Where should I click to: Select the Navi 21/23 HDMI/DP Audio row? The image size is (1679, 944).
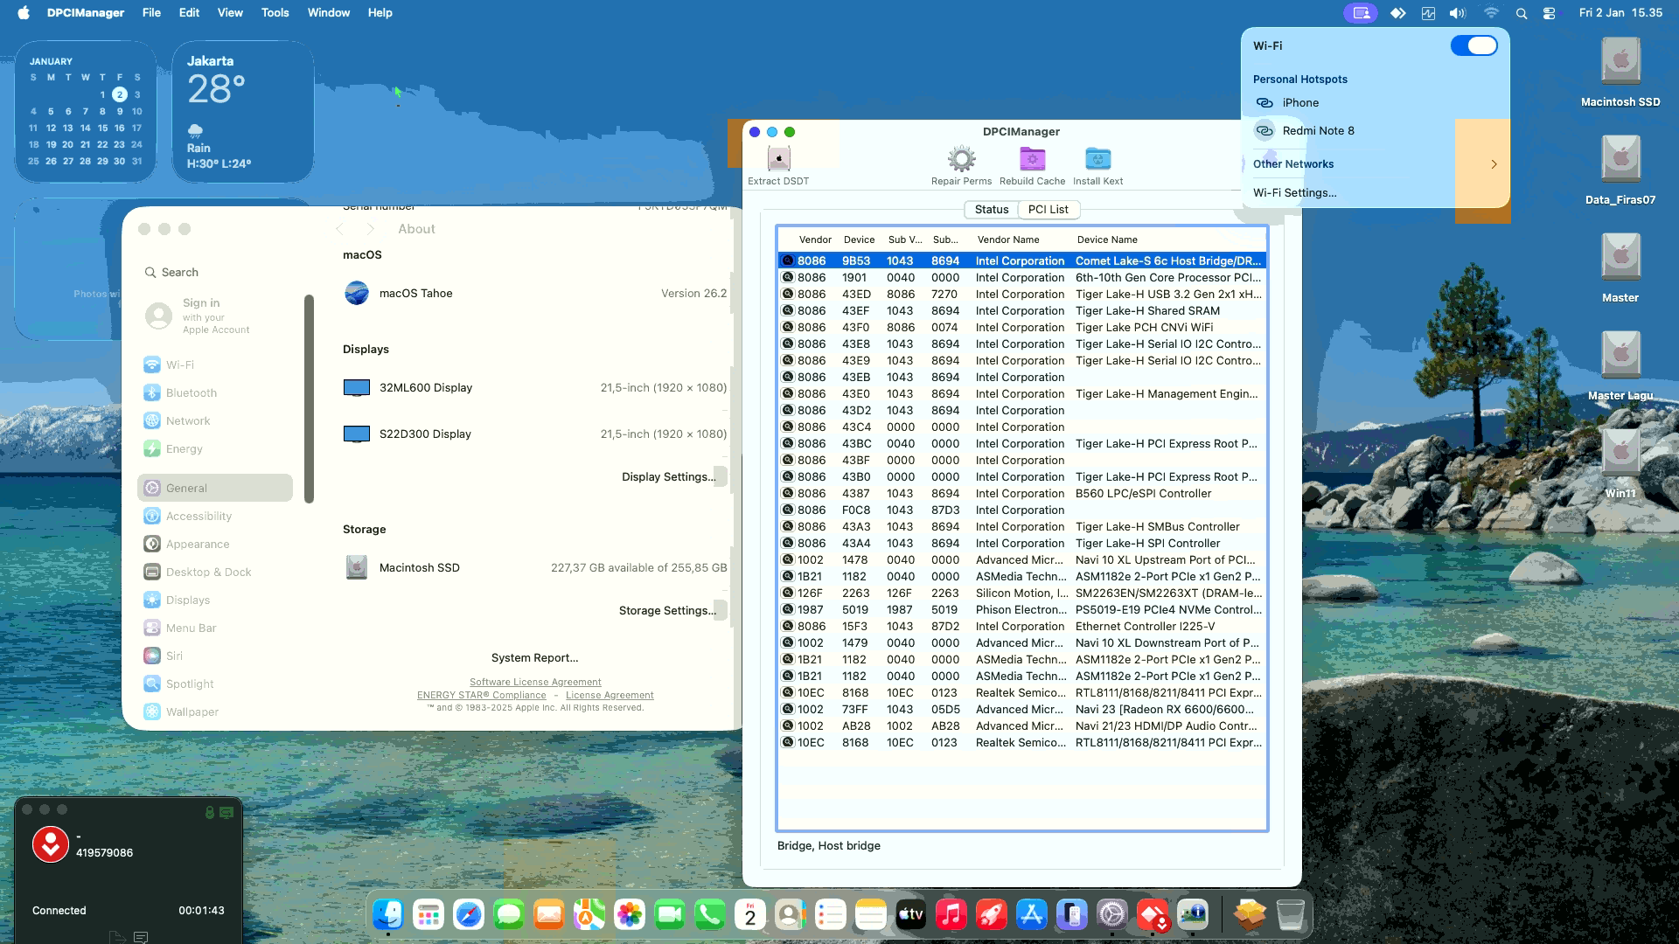click(x=1021, y=726)
